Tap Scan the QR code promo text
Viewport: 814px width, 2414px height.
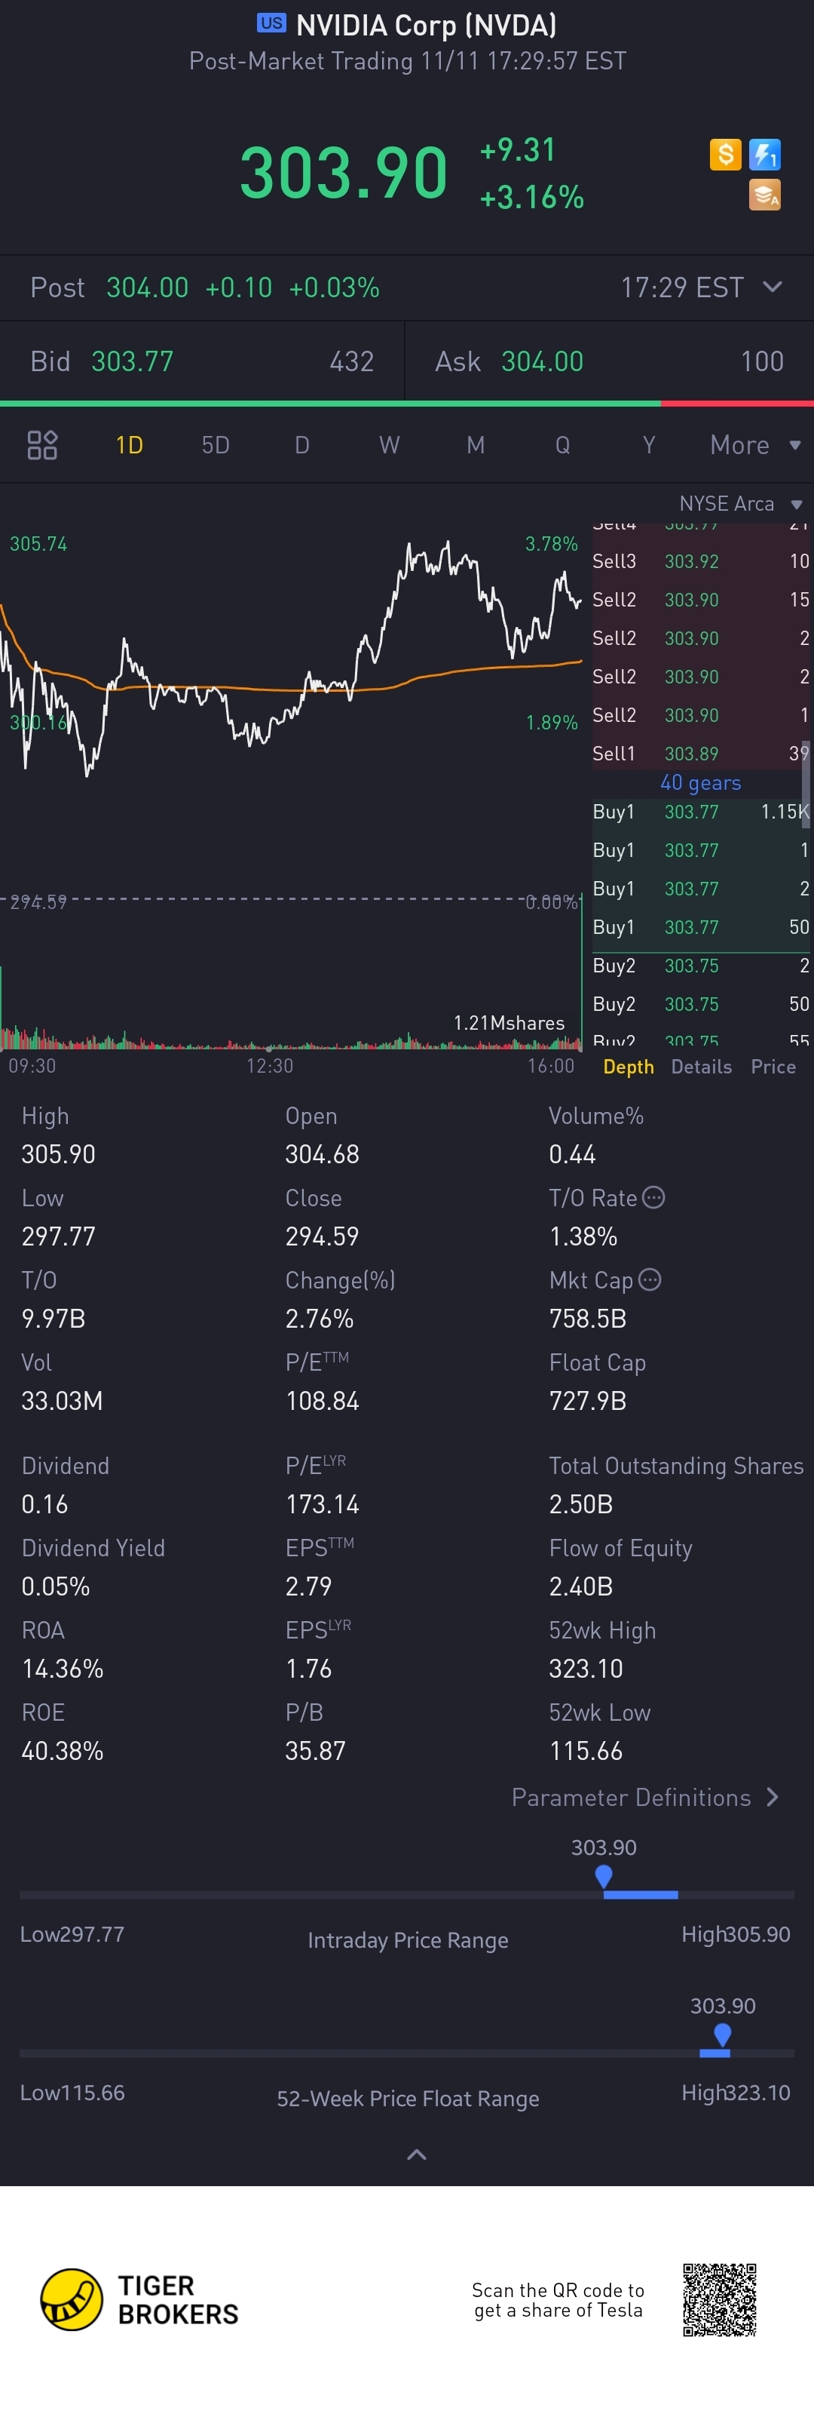pyautogui.click(x=558, y=2299)
